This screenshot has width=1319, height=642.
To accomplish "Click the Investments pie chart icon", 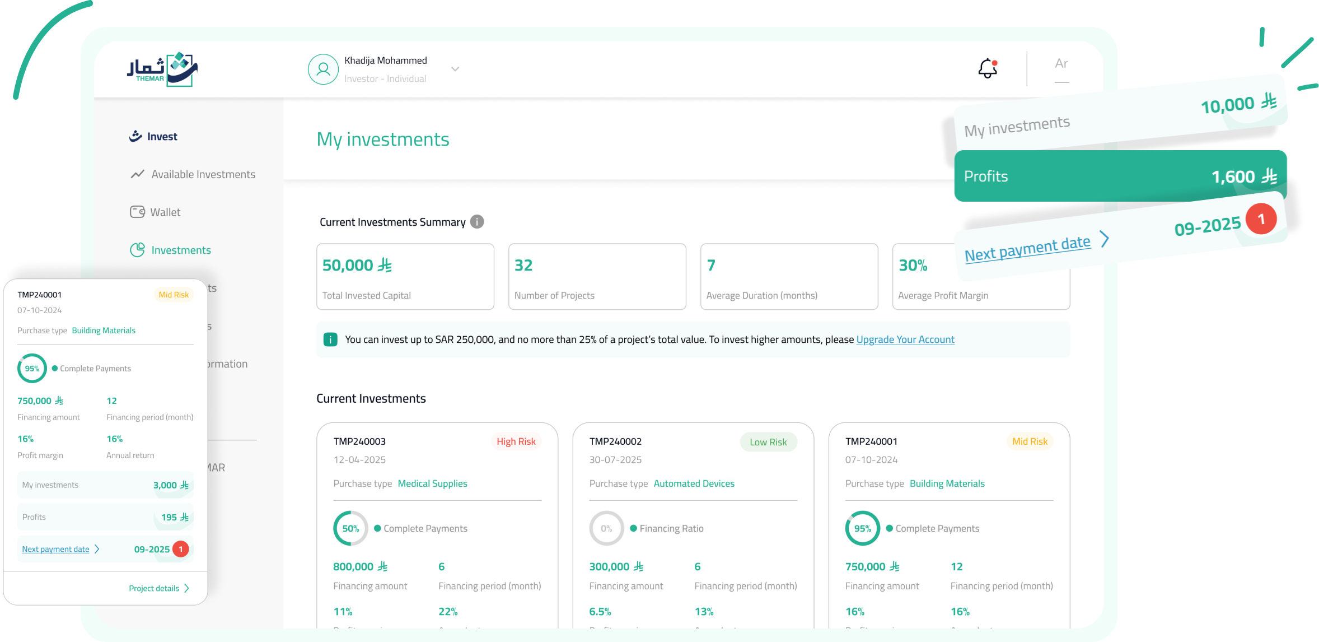I will tap(137, 250).
